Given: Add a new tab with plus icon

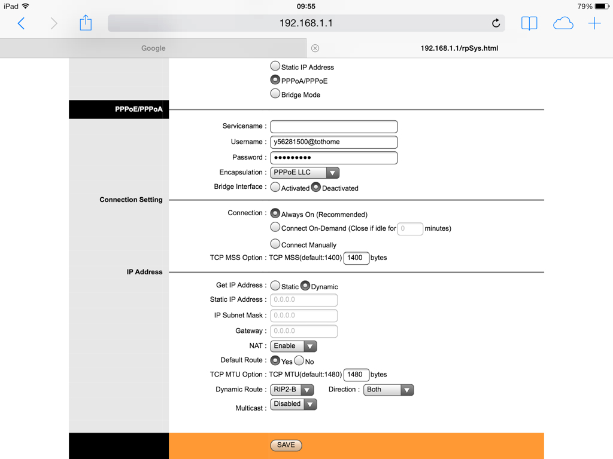Looking at the screenshot, I should (594, 23).
